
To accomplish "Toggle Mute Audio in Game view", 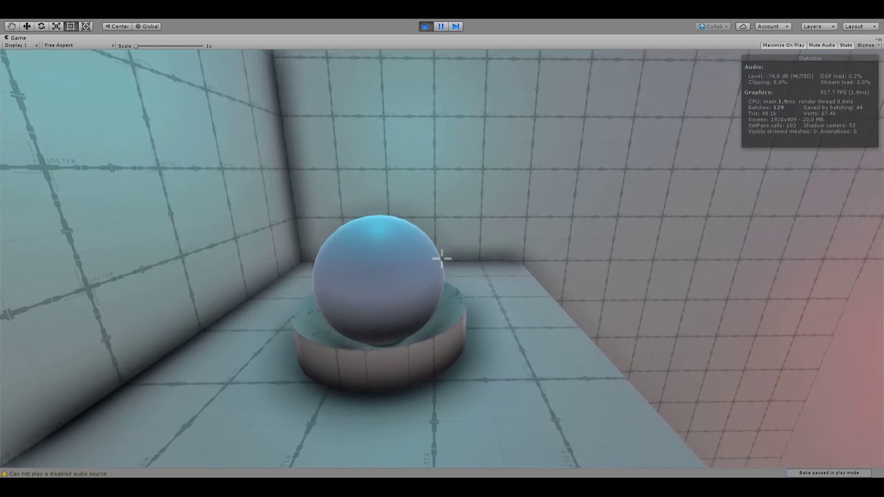I will point(822,46).
